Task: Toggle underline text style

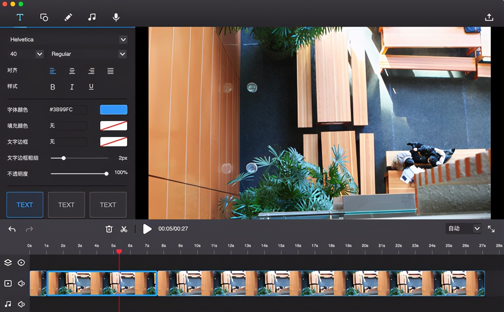Action: point(91,87)
